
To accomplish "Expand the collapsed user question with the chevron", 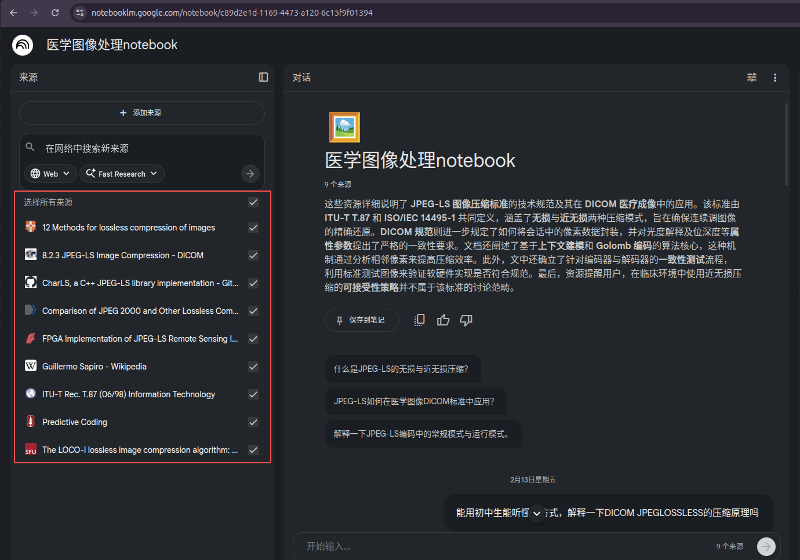I will tap(536, 513).
